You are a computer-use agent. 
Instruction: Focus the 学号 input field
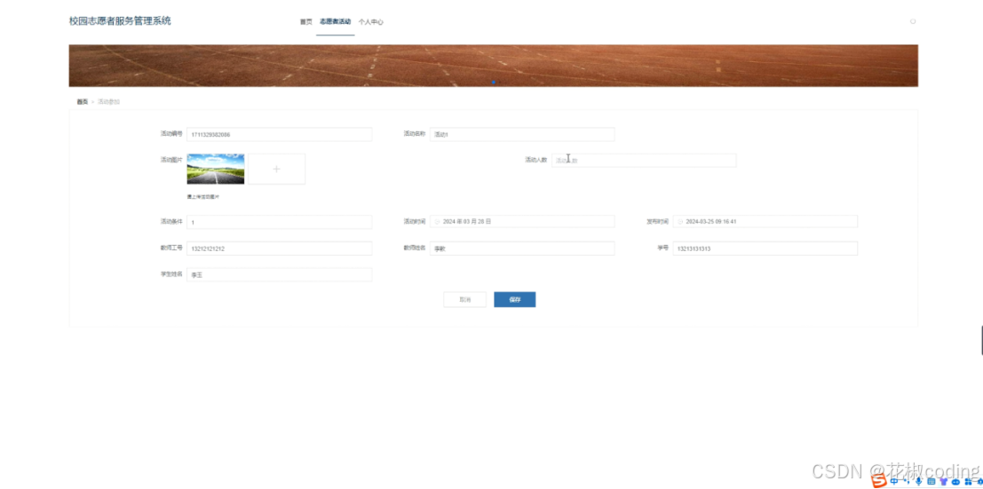(765, 248)
